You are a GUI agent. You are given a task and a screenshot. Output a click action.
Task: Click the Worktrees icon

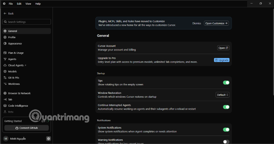[x=5, y=84]
